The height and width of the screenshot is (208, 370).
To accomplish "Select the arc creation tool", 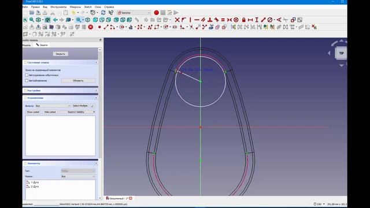I will [112, 27].
